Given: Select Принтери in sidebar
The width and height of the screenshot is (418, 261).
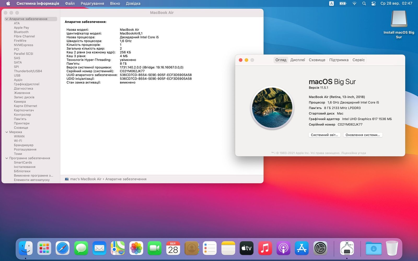Looking at the screenshot, I should (x=22, y=123).
